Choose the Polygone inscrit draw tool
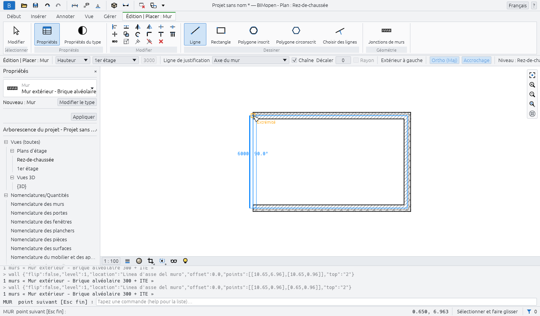This screenshot has height=316, width=540. [x=253, y=34]
